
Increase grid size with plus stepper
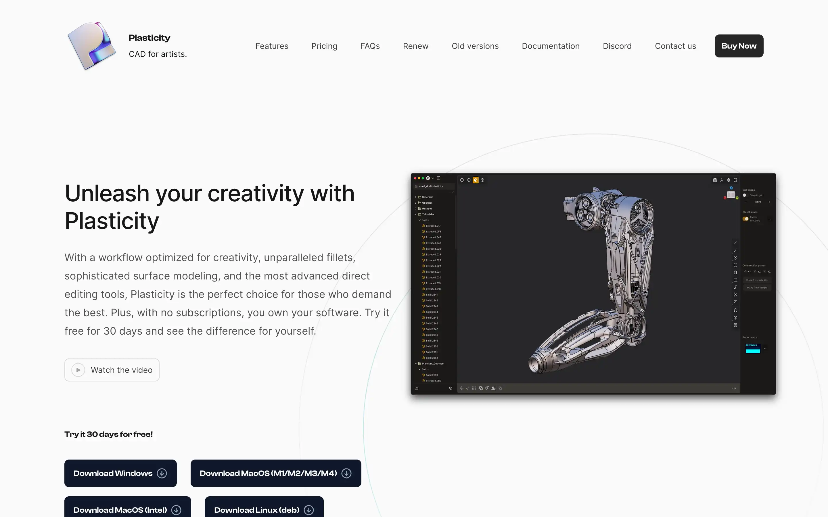(x=769, y=202)
